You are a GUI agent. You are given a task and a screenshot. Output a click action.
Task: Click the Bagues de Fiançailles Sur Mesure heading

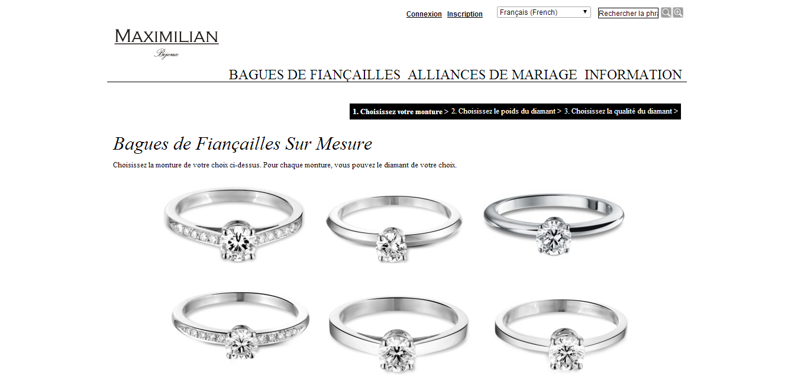pos(243,144)
